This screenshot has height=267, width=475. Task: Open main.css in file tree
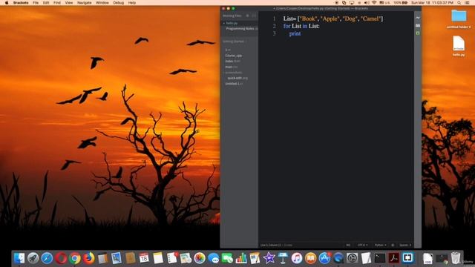(x=231, y=67)
